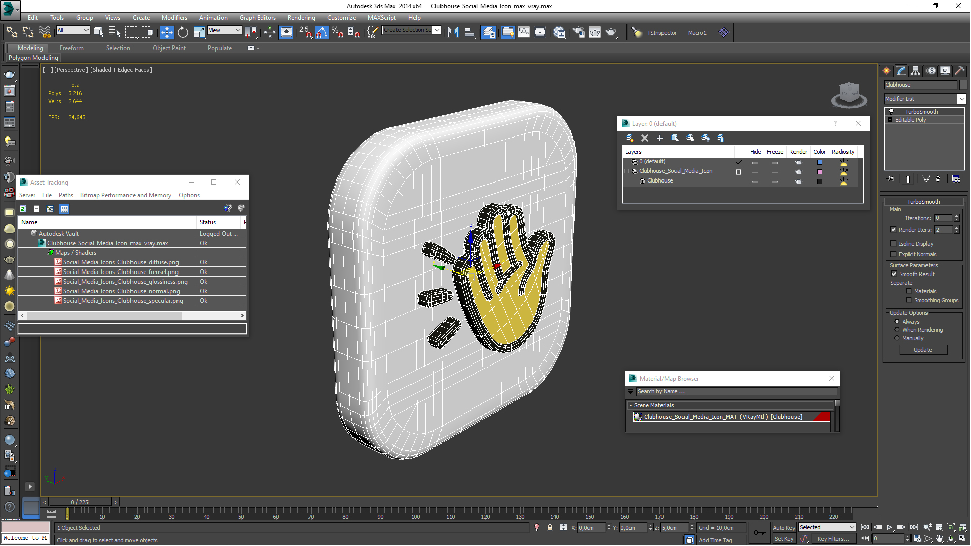Collapse the Clubhouse_Social_Media_Icon layer
The width and height of the screenshot is (971, 546).
(x=626, y=171)
